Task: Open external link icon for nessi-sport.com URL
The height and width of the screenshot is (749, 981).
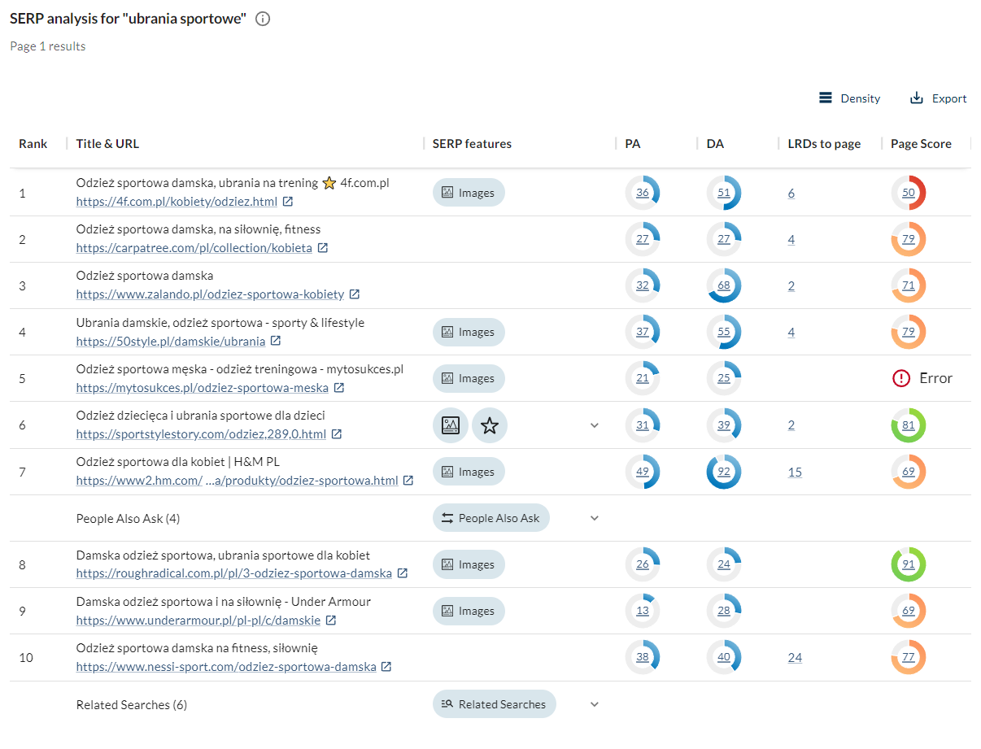Action: tap(386, 667)
